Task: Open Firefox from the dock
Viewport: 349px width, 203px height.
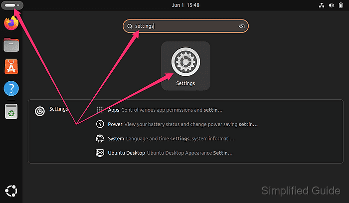Action: click(x=11, y=23)
